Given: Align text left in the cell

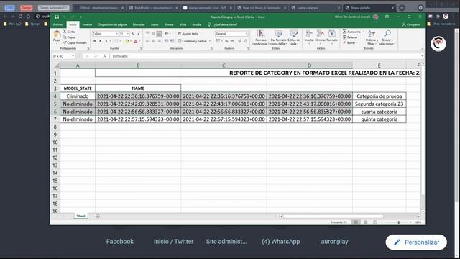Looking at the screenshot, I should click(147, 41).
